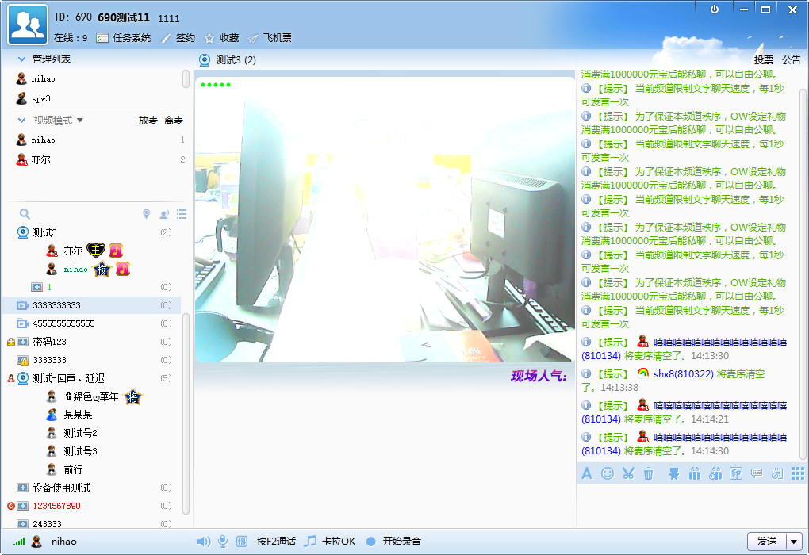Open 飞机票 in the header
The height and width of the screenshot is (555, 809).
(270, 37)
